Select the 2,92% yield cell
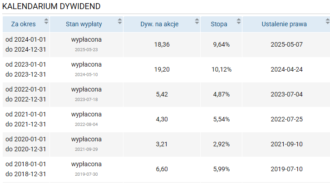Screen dimensions: 330x183 click(222, 144)
